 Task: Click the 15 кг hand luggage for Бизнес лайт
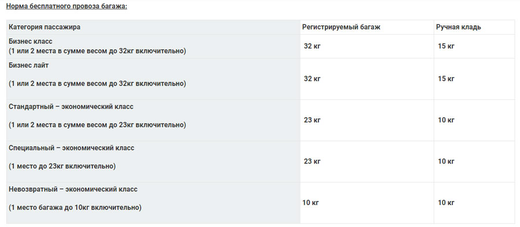pyautogui.click(x=446, y=79)
